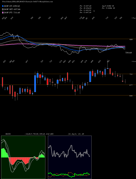
Task: Select the 'DOW PT: 711.43' legend text
Action: point(12,12)
